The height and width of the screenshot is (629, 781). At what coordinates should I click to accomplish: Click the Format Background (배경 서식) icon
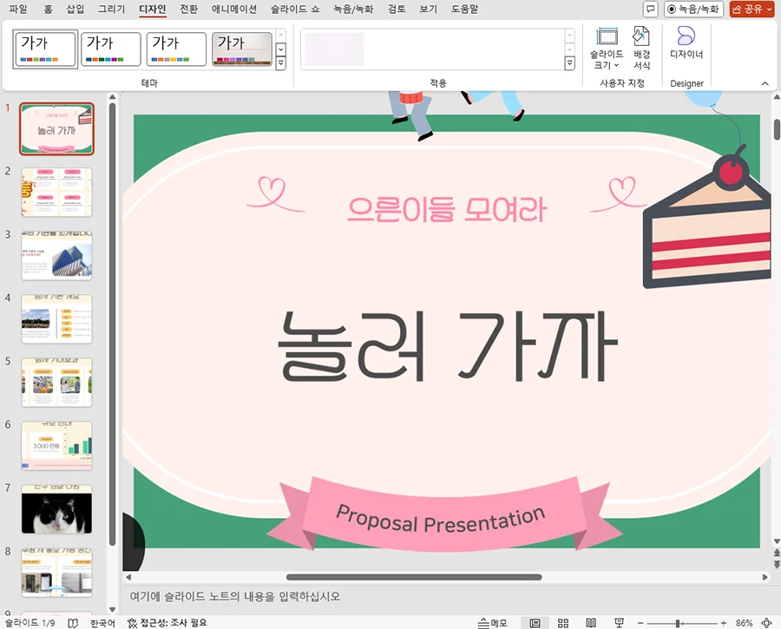click(640, 49)
